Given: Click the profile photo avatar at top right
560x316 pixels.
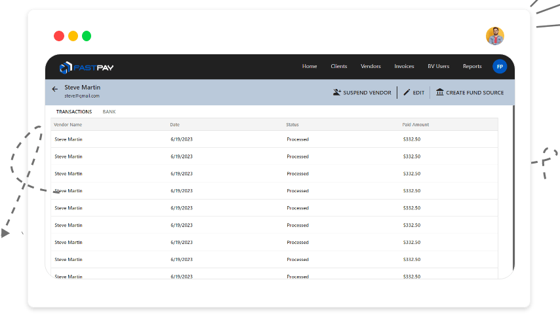Looking at the screenshot, I should (x=495, y=36).
